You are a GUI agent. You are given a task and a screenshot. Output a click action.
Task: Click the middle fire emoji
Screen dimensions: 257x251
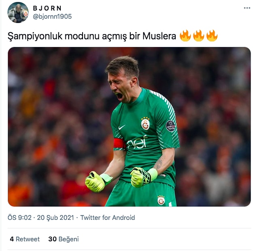point(198,36)
